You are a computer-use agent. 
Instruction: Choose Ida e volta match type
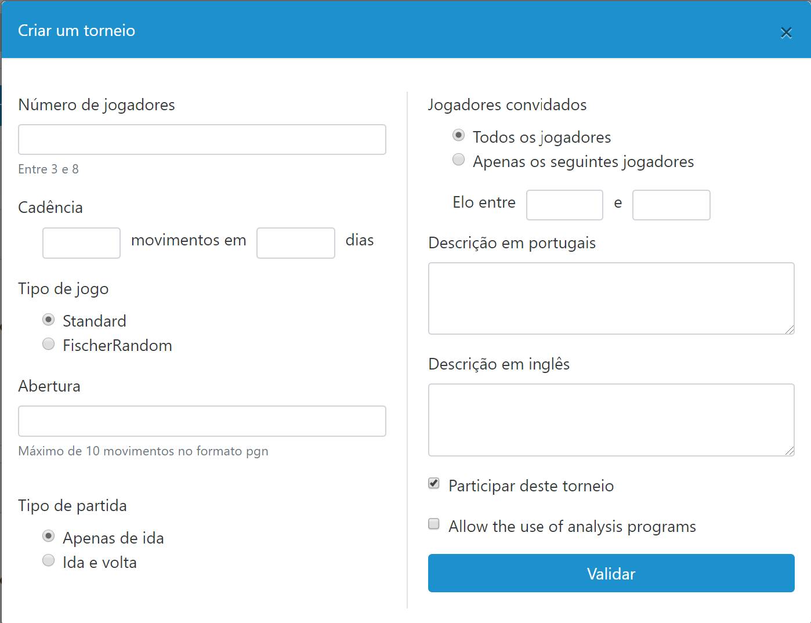click(x=49, y=560)
